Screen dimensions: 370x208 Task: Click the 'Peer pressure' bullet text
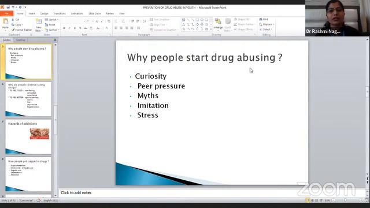(161, 86)
